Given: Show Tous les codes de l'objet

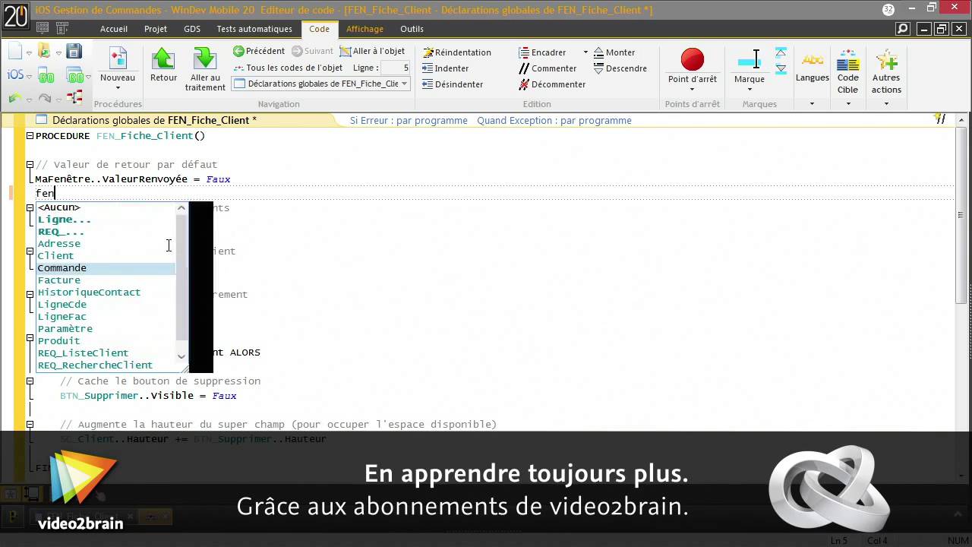Looking at the screenshot, I should click(288, 68).
